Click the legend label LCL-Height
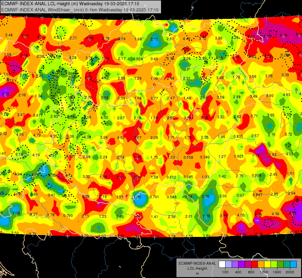 pyautogui.click(x=197, y=268)
